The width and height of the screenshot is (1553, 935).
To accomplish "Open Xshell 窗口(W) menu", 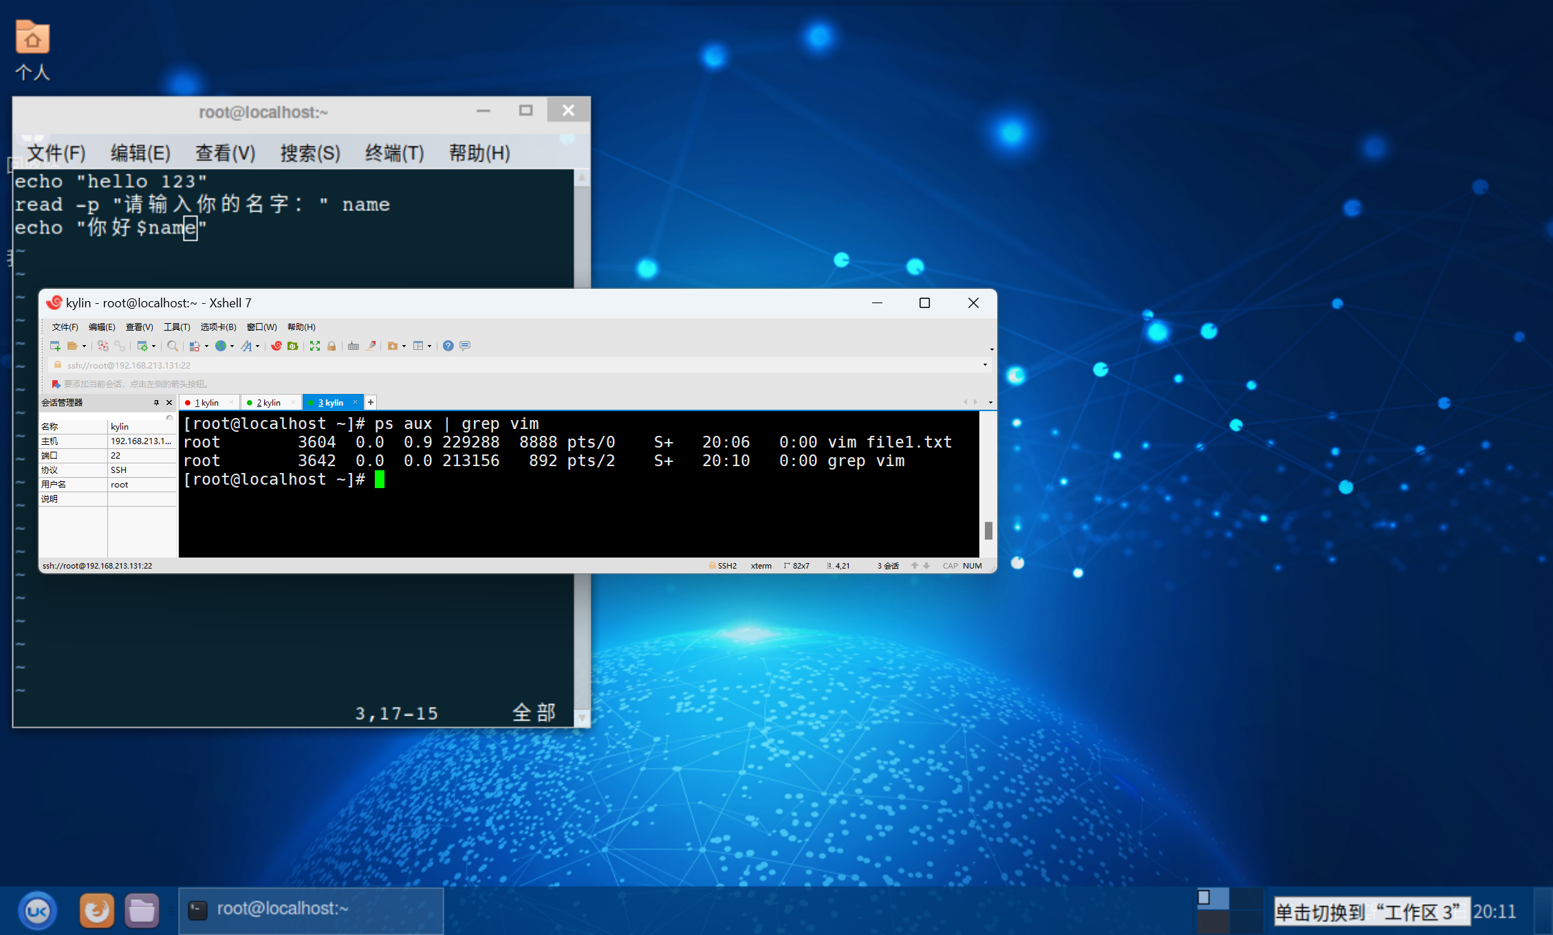I will coord(262,327).
